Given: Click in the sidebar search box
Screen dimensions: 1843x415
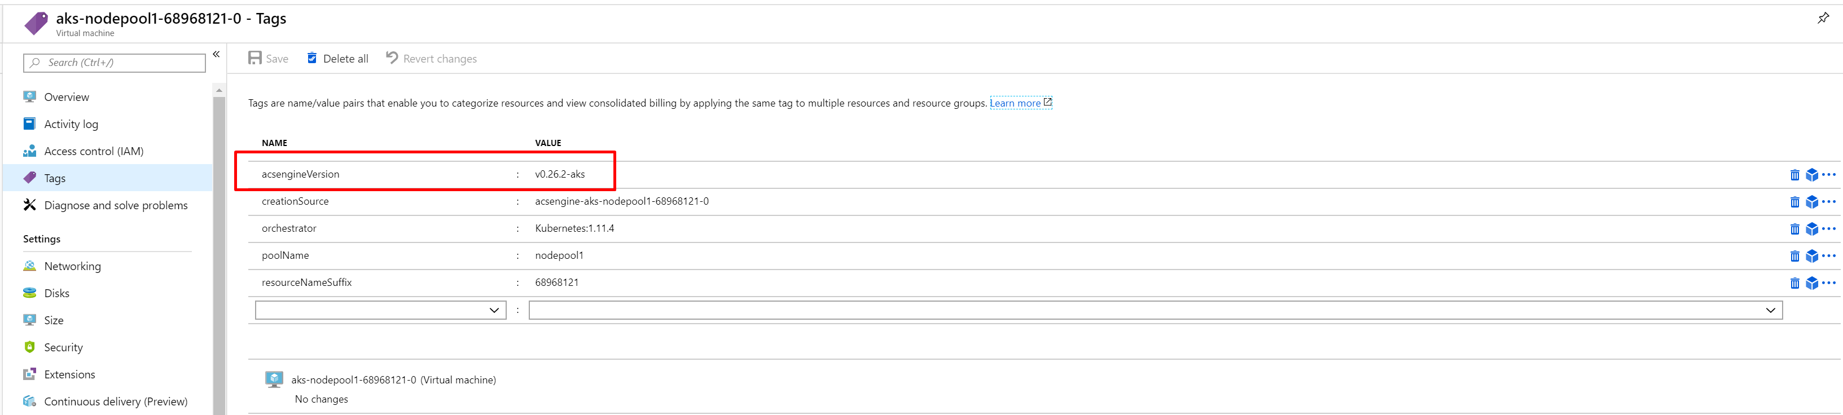Looking at the screenshot, I should (115, 63).
